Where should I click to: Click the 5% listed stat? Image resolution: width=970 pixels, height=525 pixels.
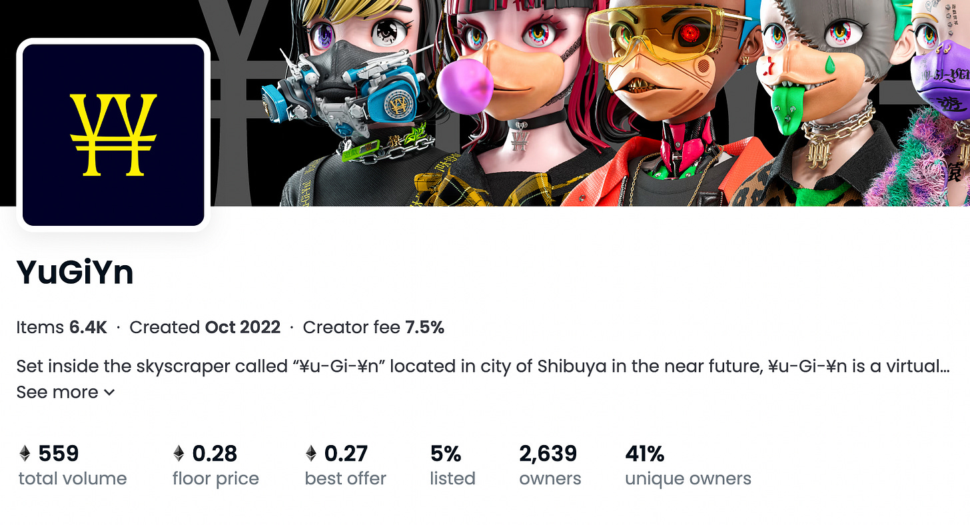(x=452, y=464)
